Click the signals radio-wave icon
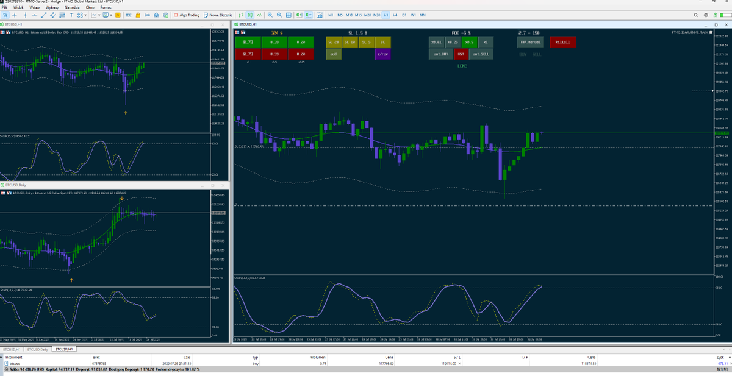Image resolution: width=732 pixels, height=376 pixels. point(147,15)
